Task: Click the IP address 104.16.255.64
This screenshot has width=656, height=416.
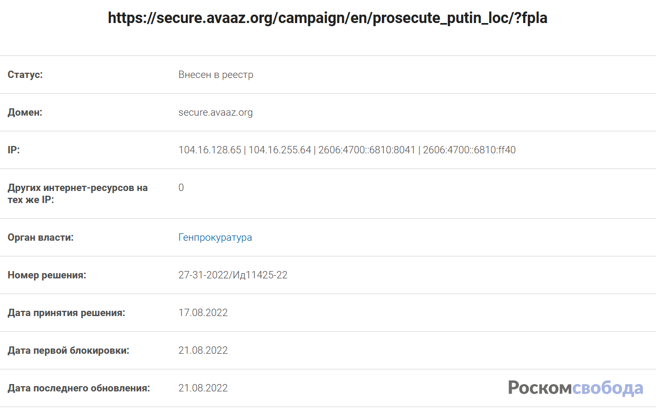Action: pyautogui.click(x=279, y=150)
